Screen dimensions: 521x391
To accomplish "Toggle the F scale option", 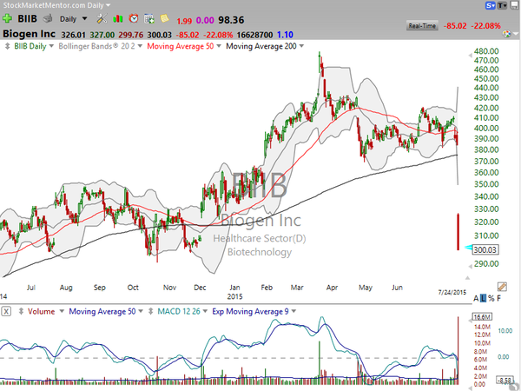I will [498, 298].
